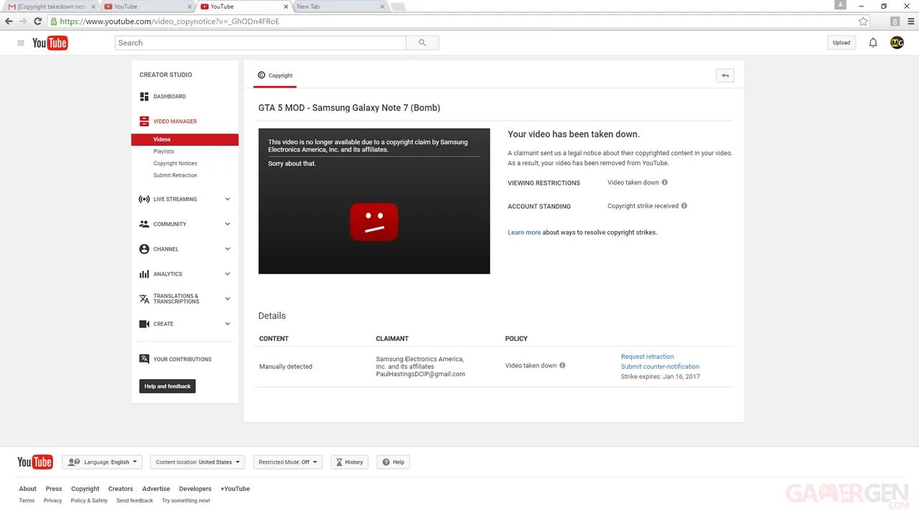Select Videos in the sidebar
The image size is (919, 519).
pyautogui.click(x=185, y=139)
